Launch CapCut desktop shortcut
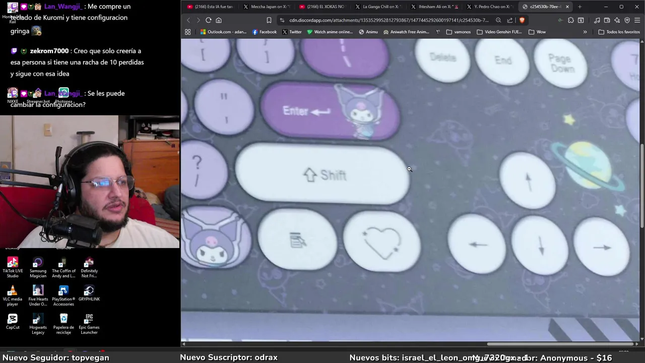 13,322
